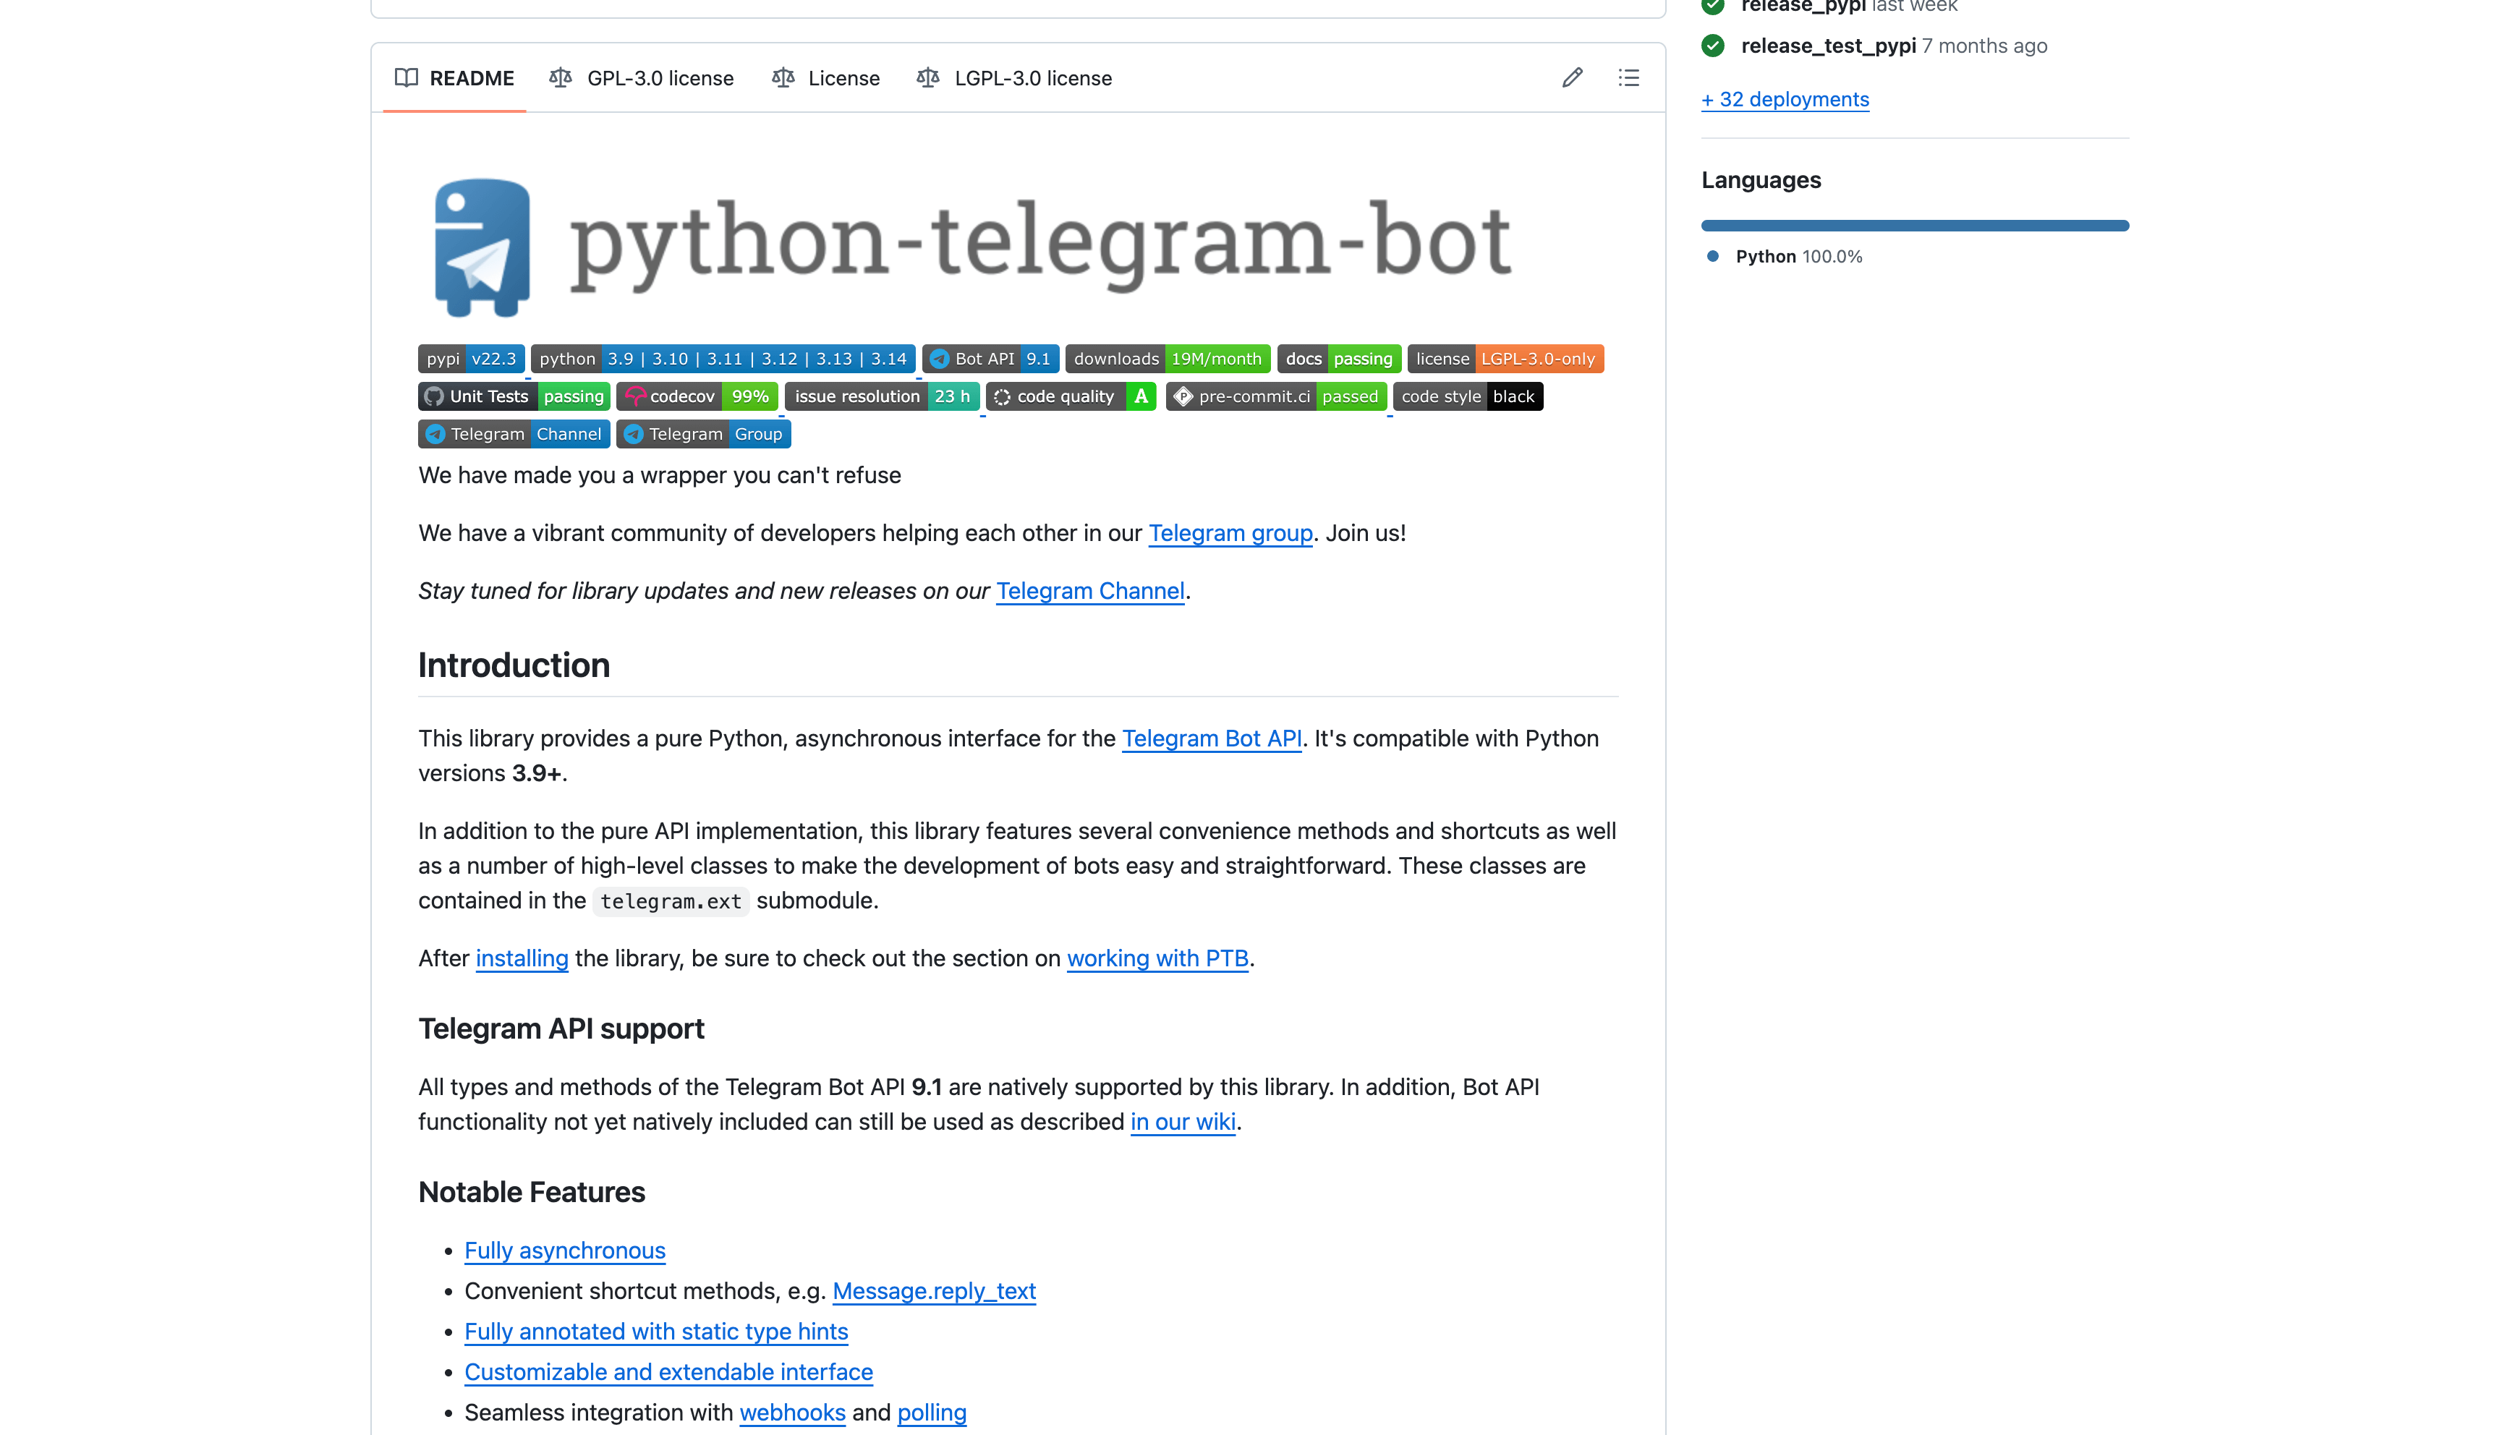Open the Telegram Channel badge
This screenshot has width=2500, height=1435.
coord(514,434)
